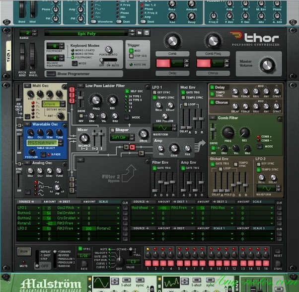Click the Mixer Balance 1-2 knob
299x292 pixels.
(x=84, y=139)
